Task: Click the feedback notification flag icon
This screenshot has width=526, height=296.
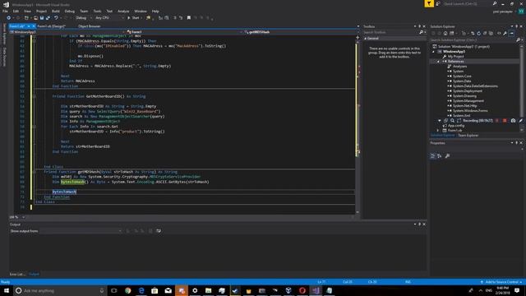Action: click(429, 3)
